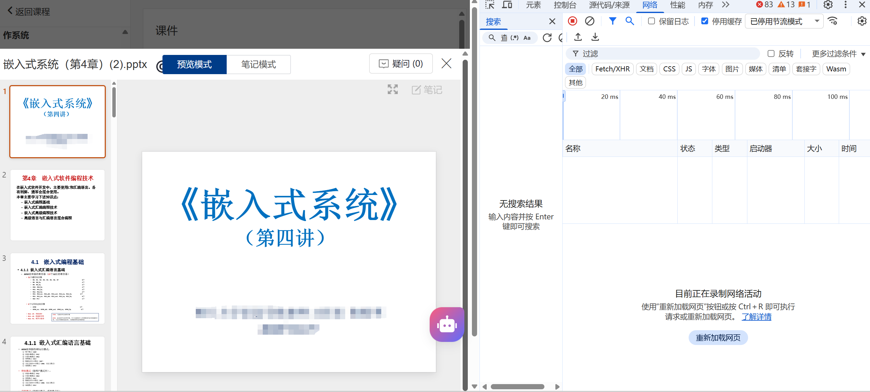Expand 更多过滤条件 dropdown

pyautogui.click(x=838, y=54)
